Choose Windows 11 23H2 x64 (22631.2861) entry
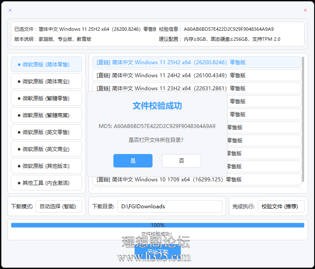 [197, 88]
